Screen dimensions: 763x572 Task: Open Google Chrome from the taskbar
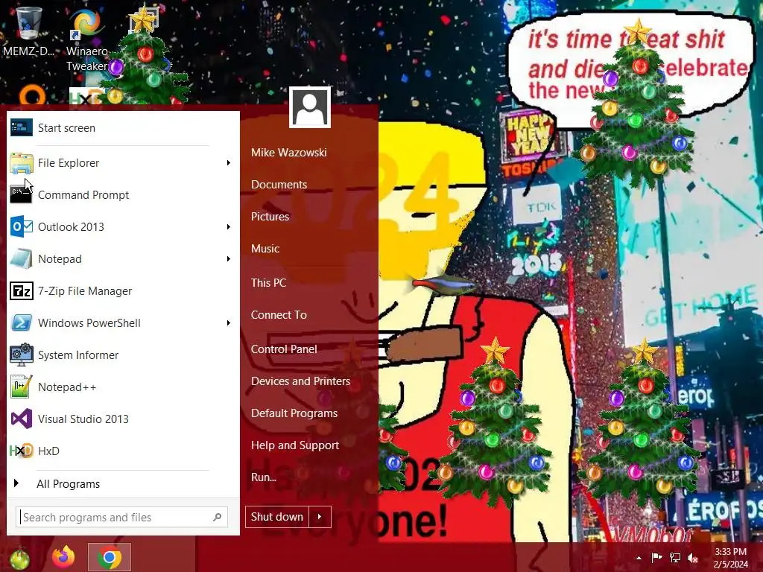(110, 557)
